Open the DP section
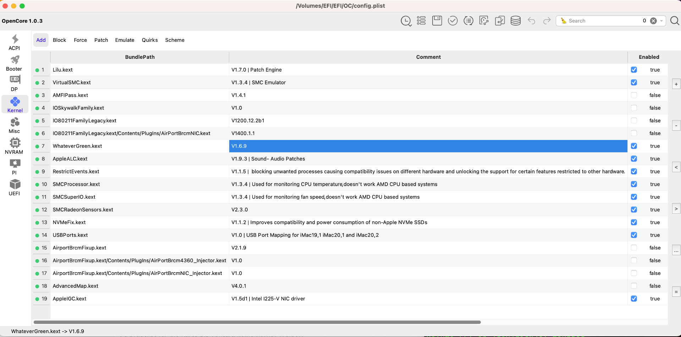This screenshot has width=681, height=337. [15, 84]
